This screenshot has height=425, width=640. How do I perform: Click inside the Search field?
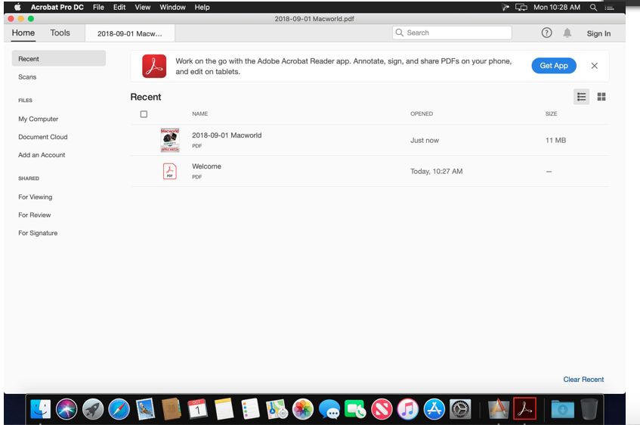(452, 33)
